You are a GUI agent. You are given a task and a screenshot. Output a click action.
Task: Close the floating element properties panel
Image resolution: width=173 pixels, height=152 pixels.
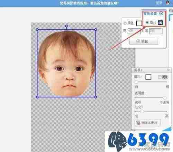[168, 70]
